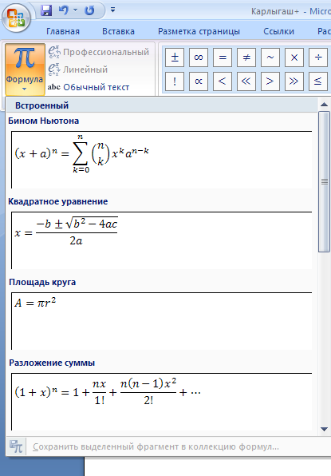Click the Office button orb
Viewport: 331px width, 476px height.
(x=16, y=18)
